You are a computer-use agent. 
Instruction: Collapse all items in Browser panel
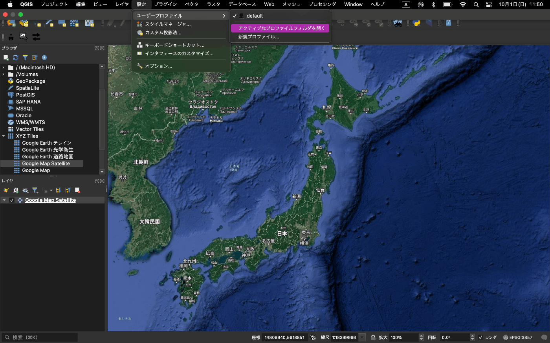[35, 58]
